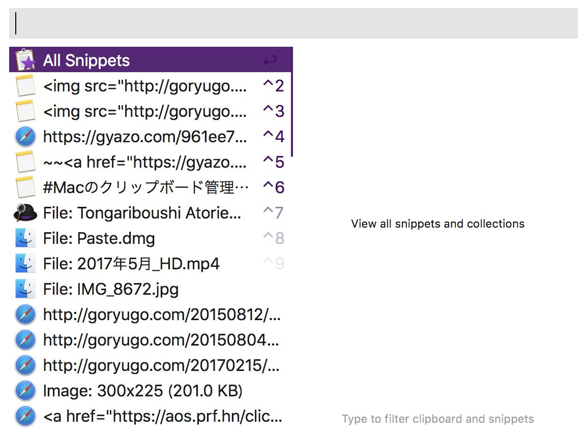587x436 pixels.
Task: Choose the File: 2017年5月_HD.mp4 entry
Action: [131, 264]
